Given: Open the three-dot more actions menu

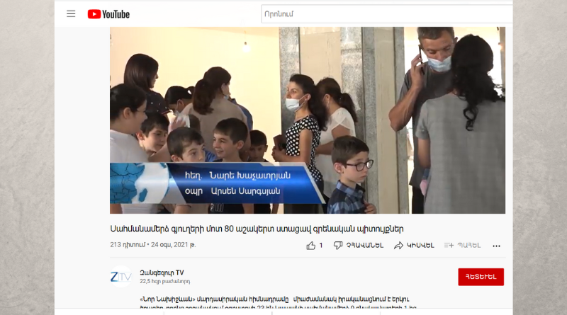Looking at the screenshot, I should 497,246.
